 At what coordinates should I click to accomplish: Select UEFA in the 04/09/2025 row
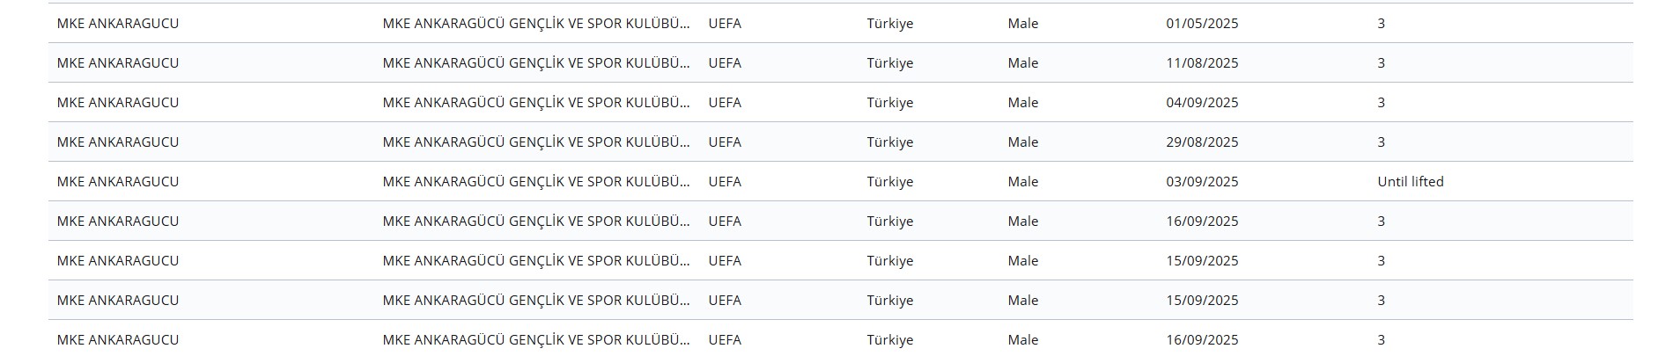(725, 103)
